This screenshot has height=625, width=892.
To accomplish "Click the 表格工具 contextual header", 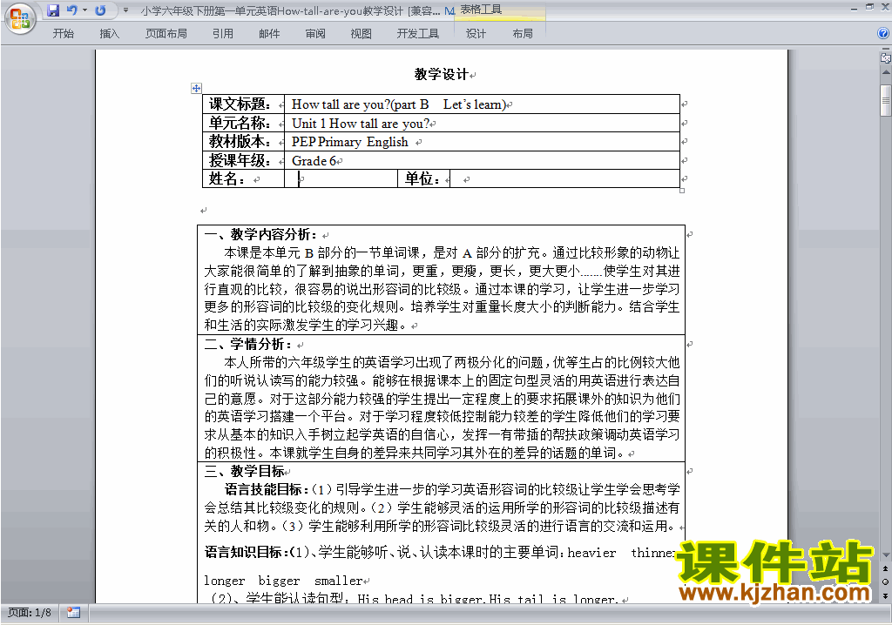I will tap(481, 10).
